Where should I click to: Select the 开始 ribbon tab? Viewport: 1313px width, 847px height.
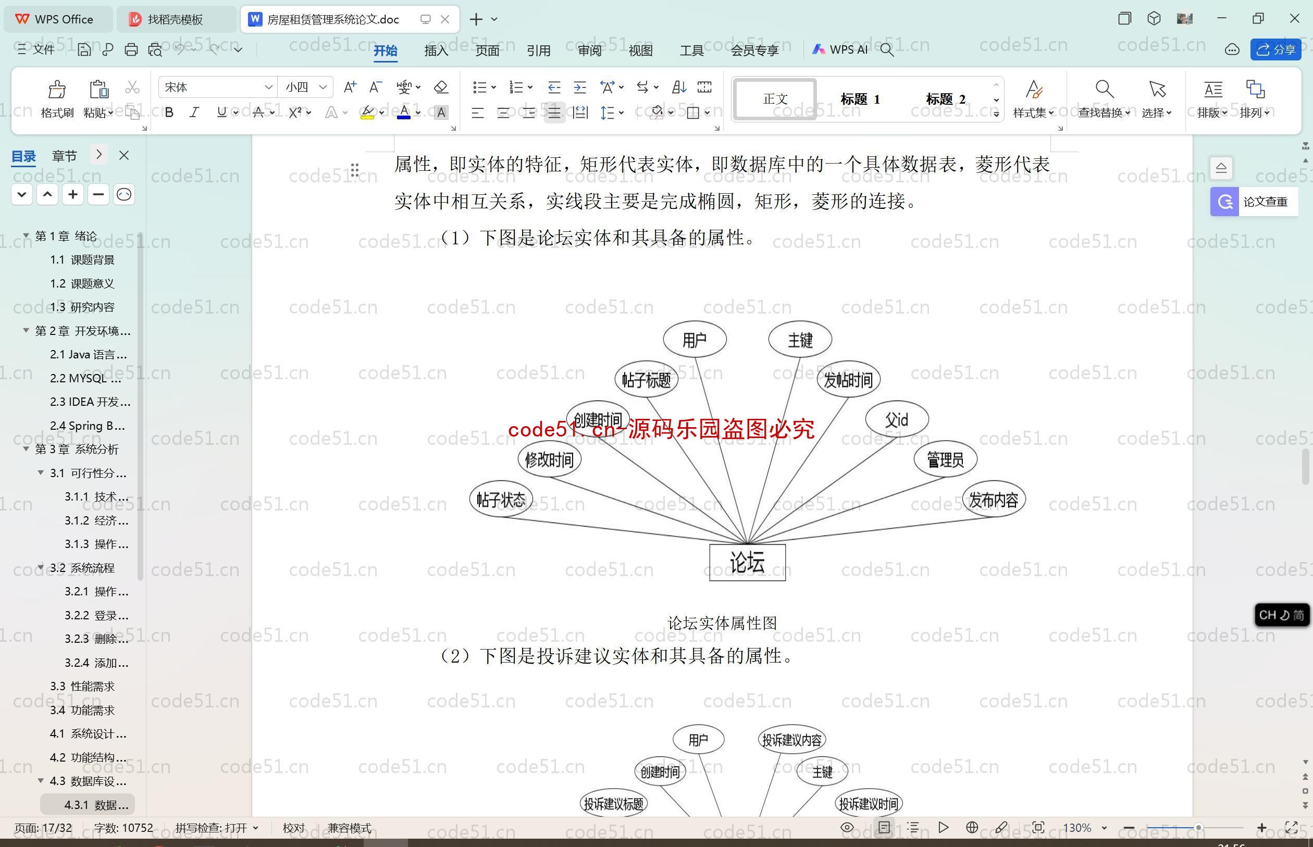coord(386,49)
